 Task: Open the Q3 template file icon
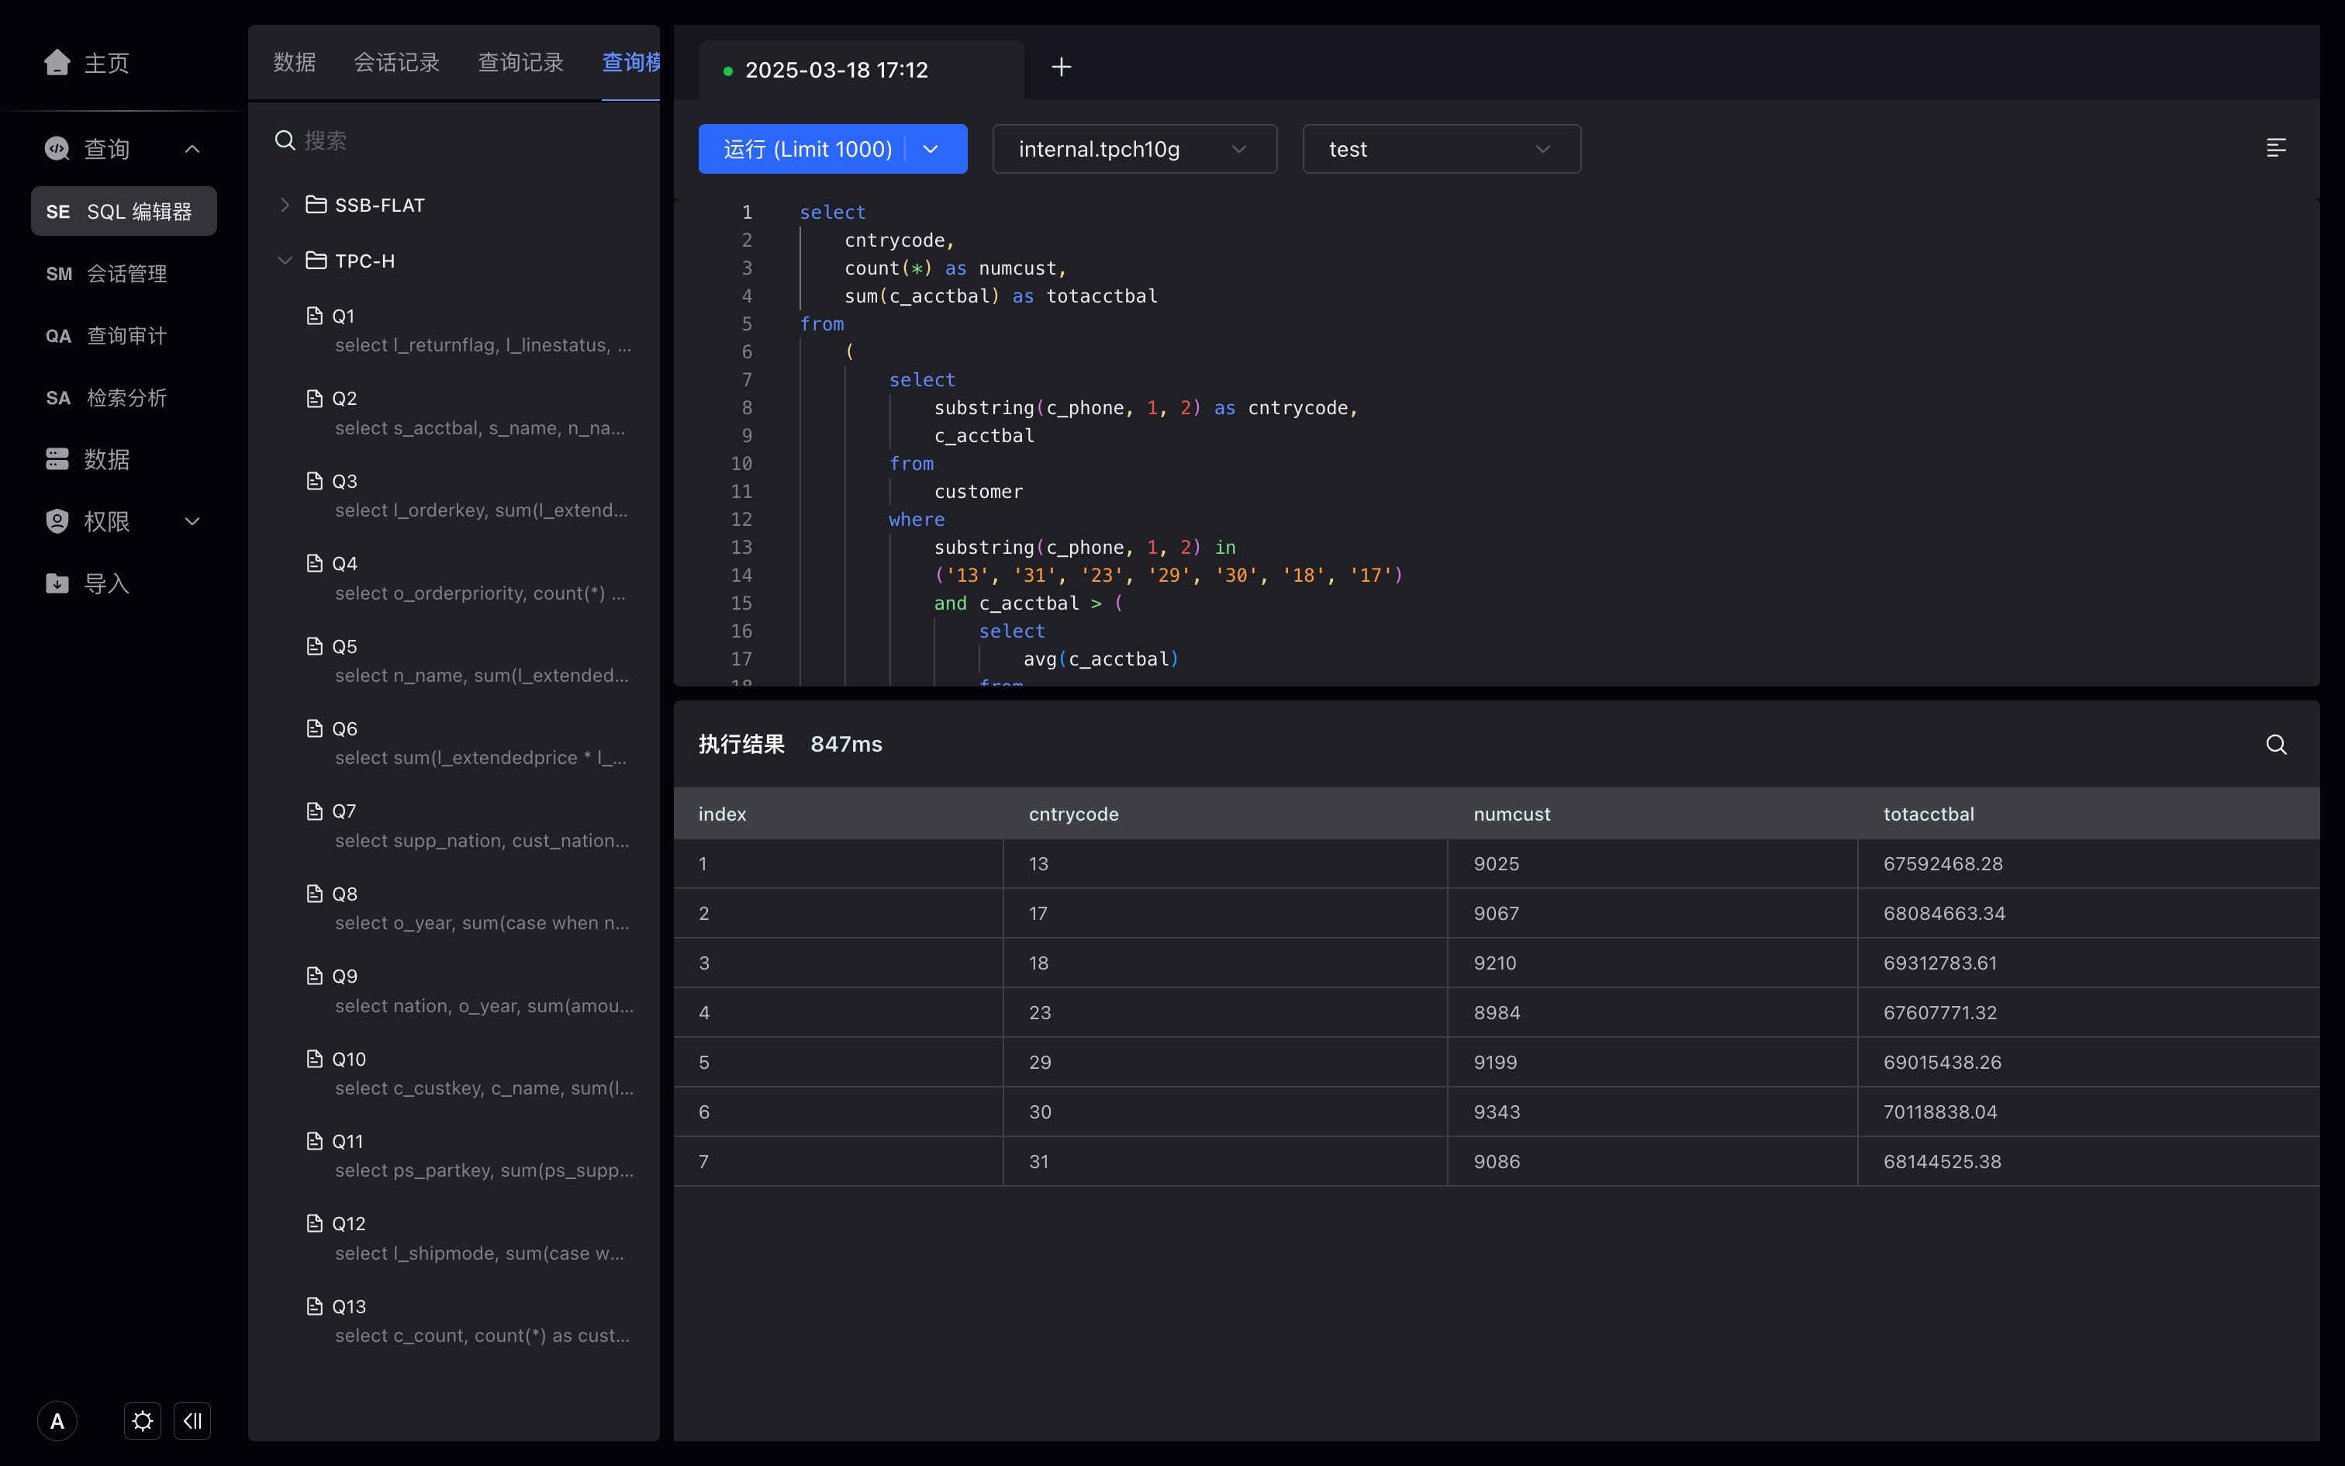tap(314, 481)
